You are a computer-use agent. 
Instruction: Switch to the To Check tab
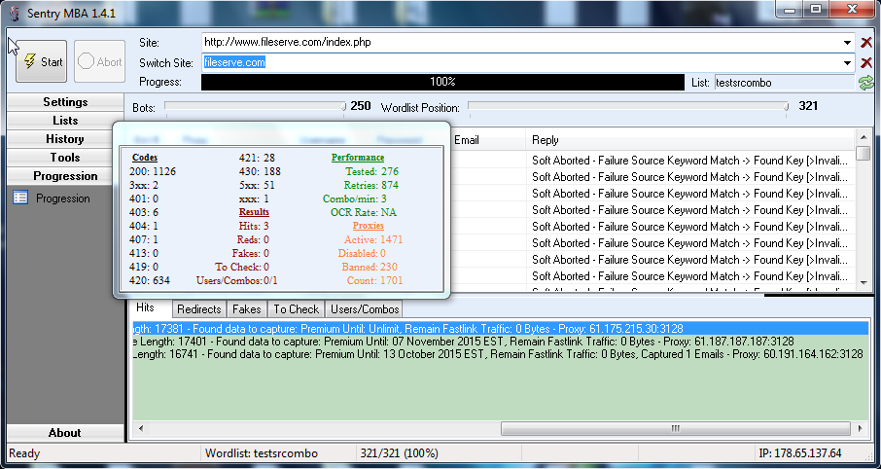pyautogui.click(x=297, y=309)
